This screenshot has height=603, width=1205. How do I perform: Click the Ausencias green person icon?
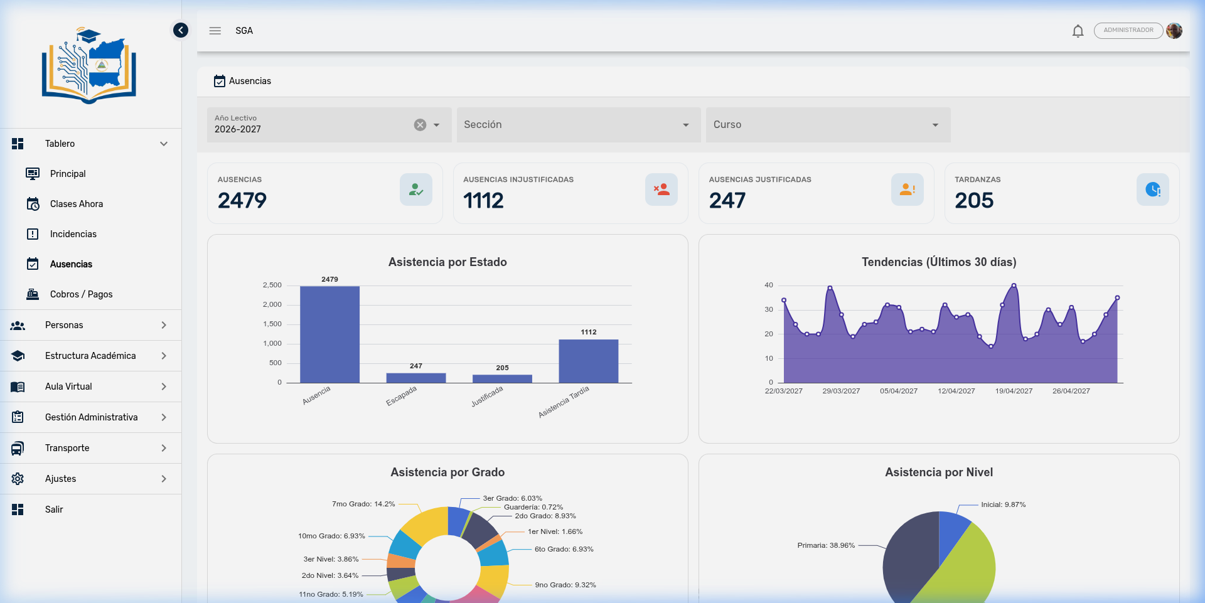[415, 189]
